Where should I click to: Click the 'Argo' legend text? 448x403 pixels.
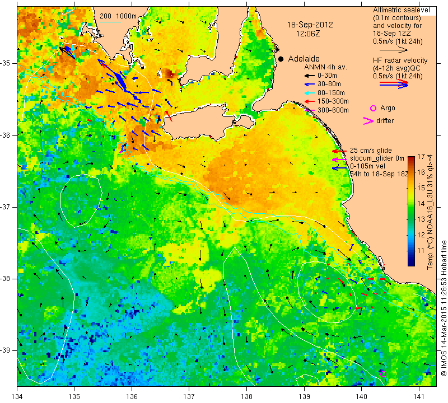pyautogui.click(x=388, y=108)
